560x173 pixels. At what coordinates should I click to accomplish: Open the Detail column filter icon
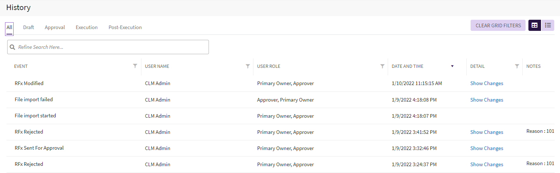coord(517,66)
